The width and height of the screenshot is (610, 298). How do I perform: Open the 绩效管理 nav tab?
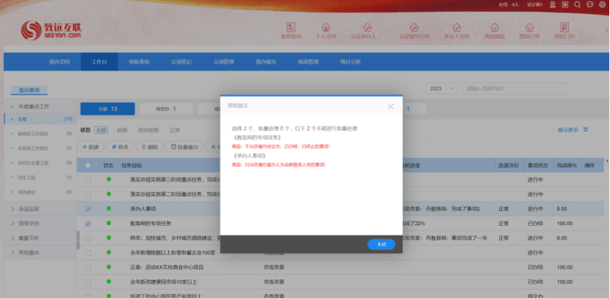coord(308,62)
